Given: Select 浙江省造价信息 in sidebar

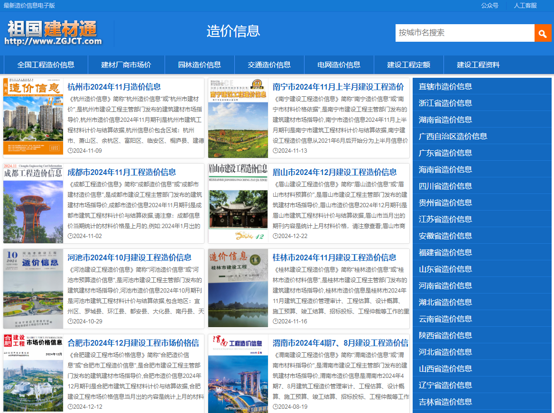Looking at the screenshot, I should coord(482,103).
